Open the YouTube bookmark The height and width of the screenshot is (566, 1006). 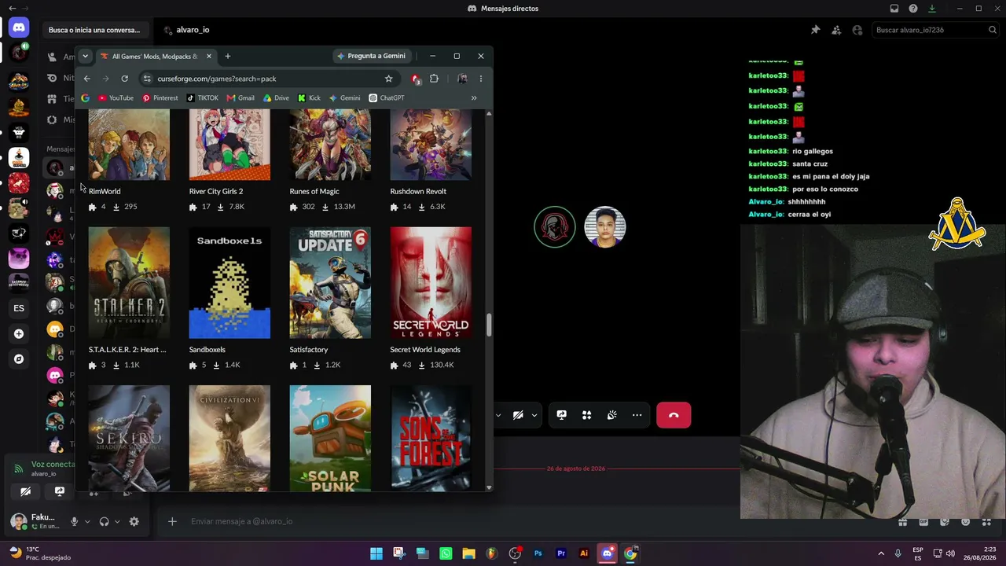pyautogui.click(x=116, y=98)
